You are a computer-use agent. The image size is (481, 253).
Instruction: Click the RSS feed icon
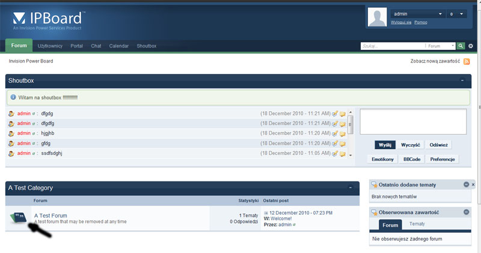pyautogui.click(x=467, y=61)
